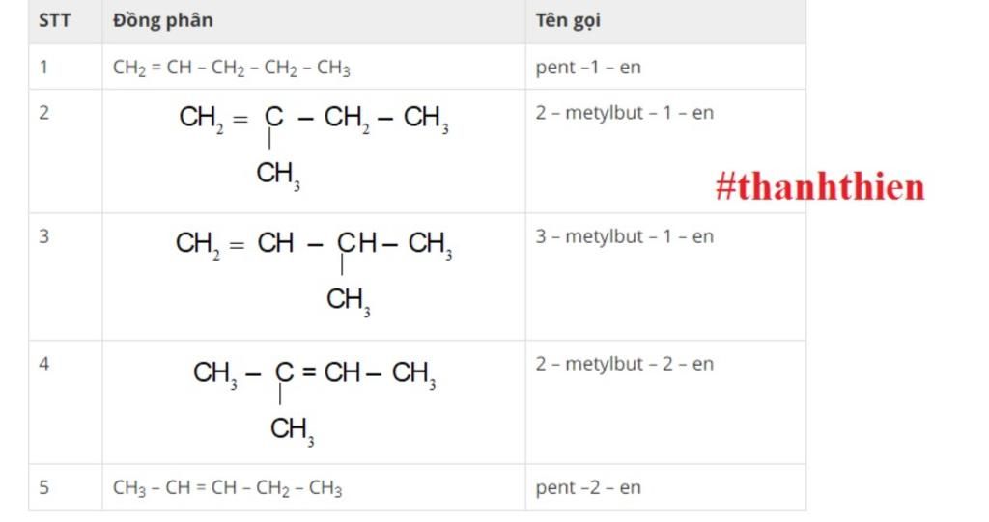The height and width of the screenshot is (522, 989).
Task: Click row number 3 in STT column
Action: pos(43,236)
